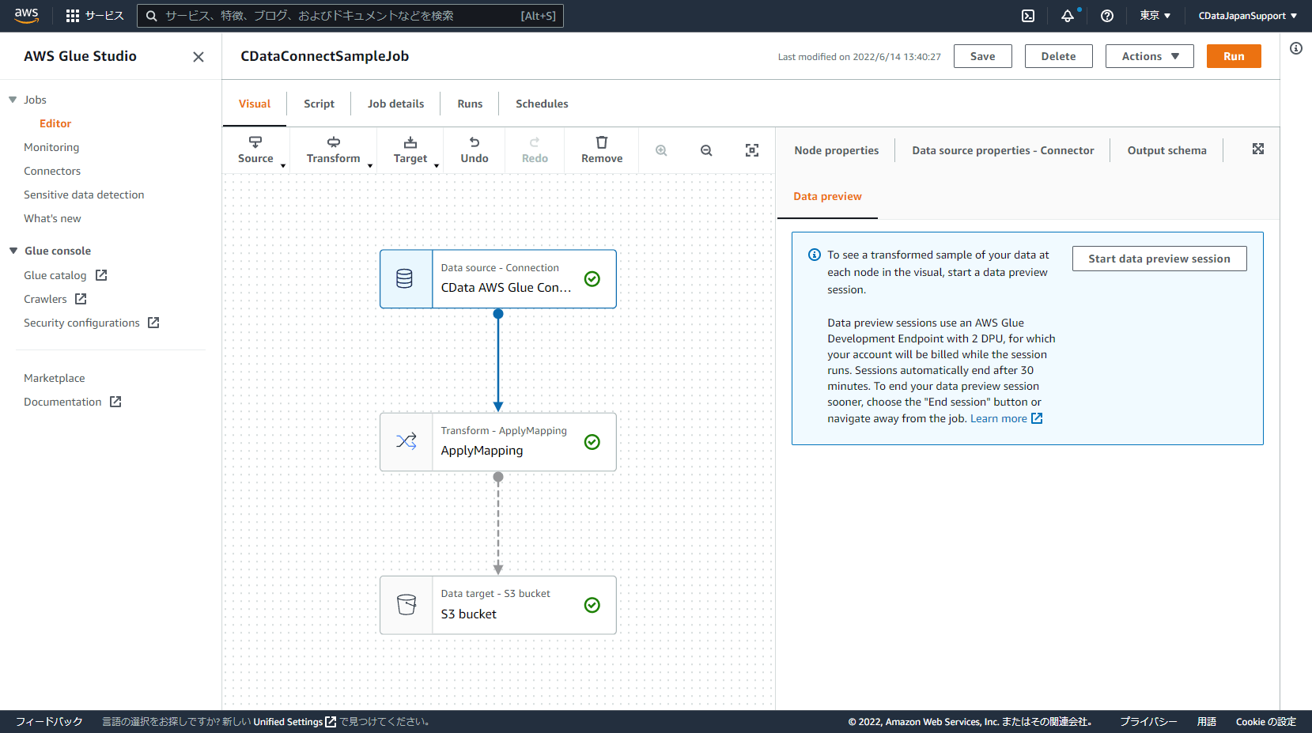The width and height of the screenshot is (1312, 733).
Task: Click the AWS logo home icon
Action: point(26,16)
